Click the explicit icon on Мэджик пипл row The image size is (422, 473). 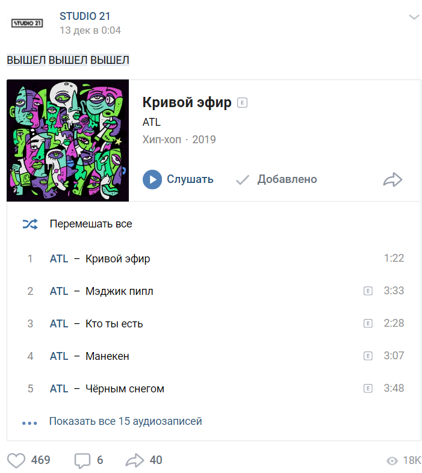(368, 291)
